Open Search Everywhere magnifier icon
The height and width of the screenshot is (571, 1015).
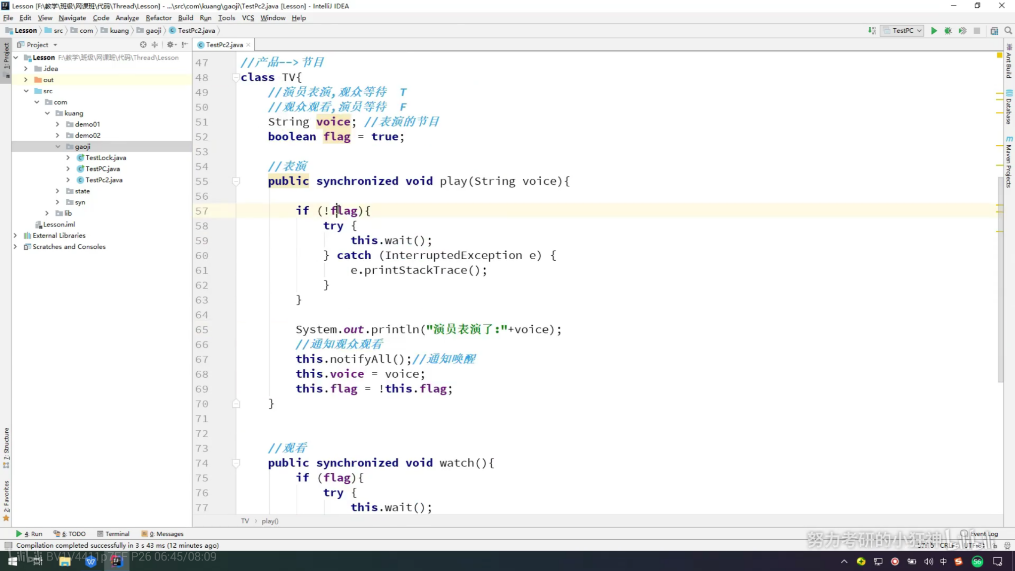(1008, 31)
